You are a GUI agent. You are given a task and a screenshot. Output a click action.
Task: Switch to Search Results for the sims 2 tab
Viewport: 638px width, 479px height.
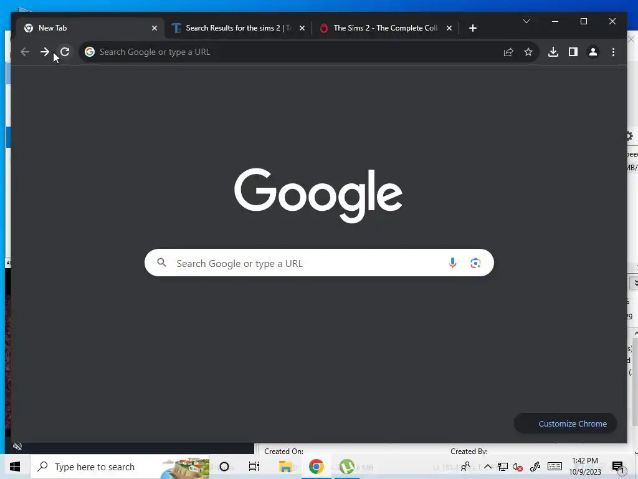coord(239,28)
